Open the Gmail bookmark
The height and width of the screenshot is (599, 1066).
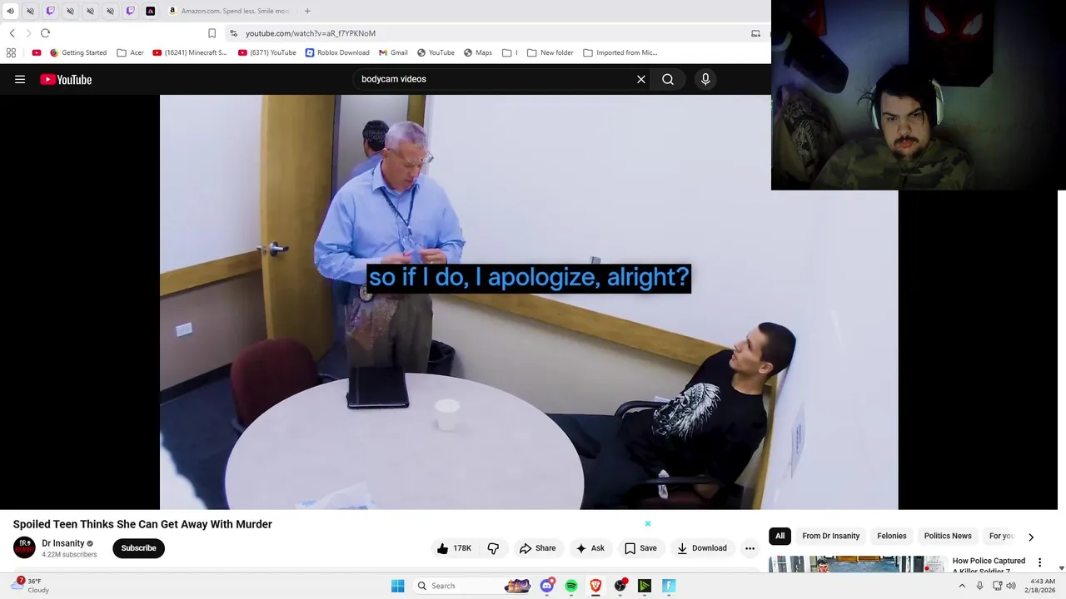pos(393,52)
